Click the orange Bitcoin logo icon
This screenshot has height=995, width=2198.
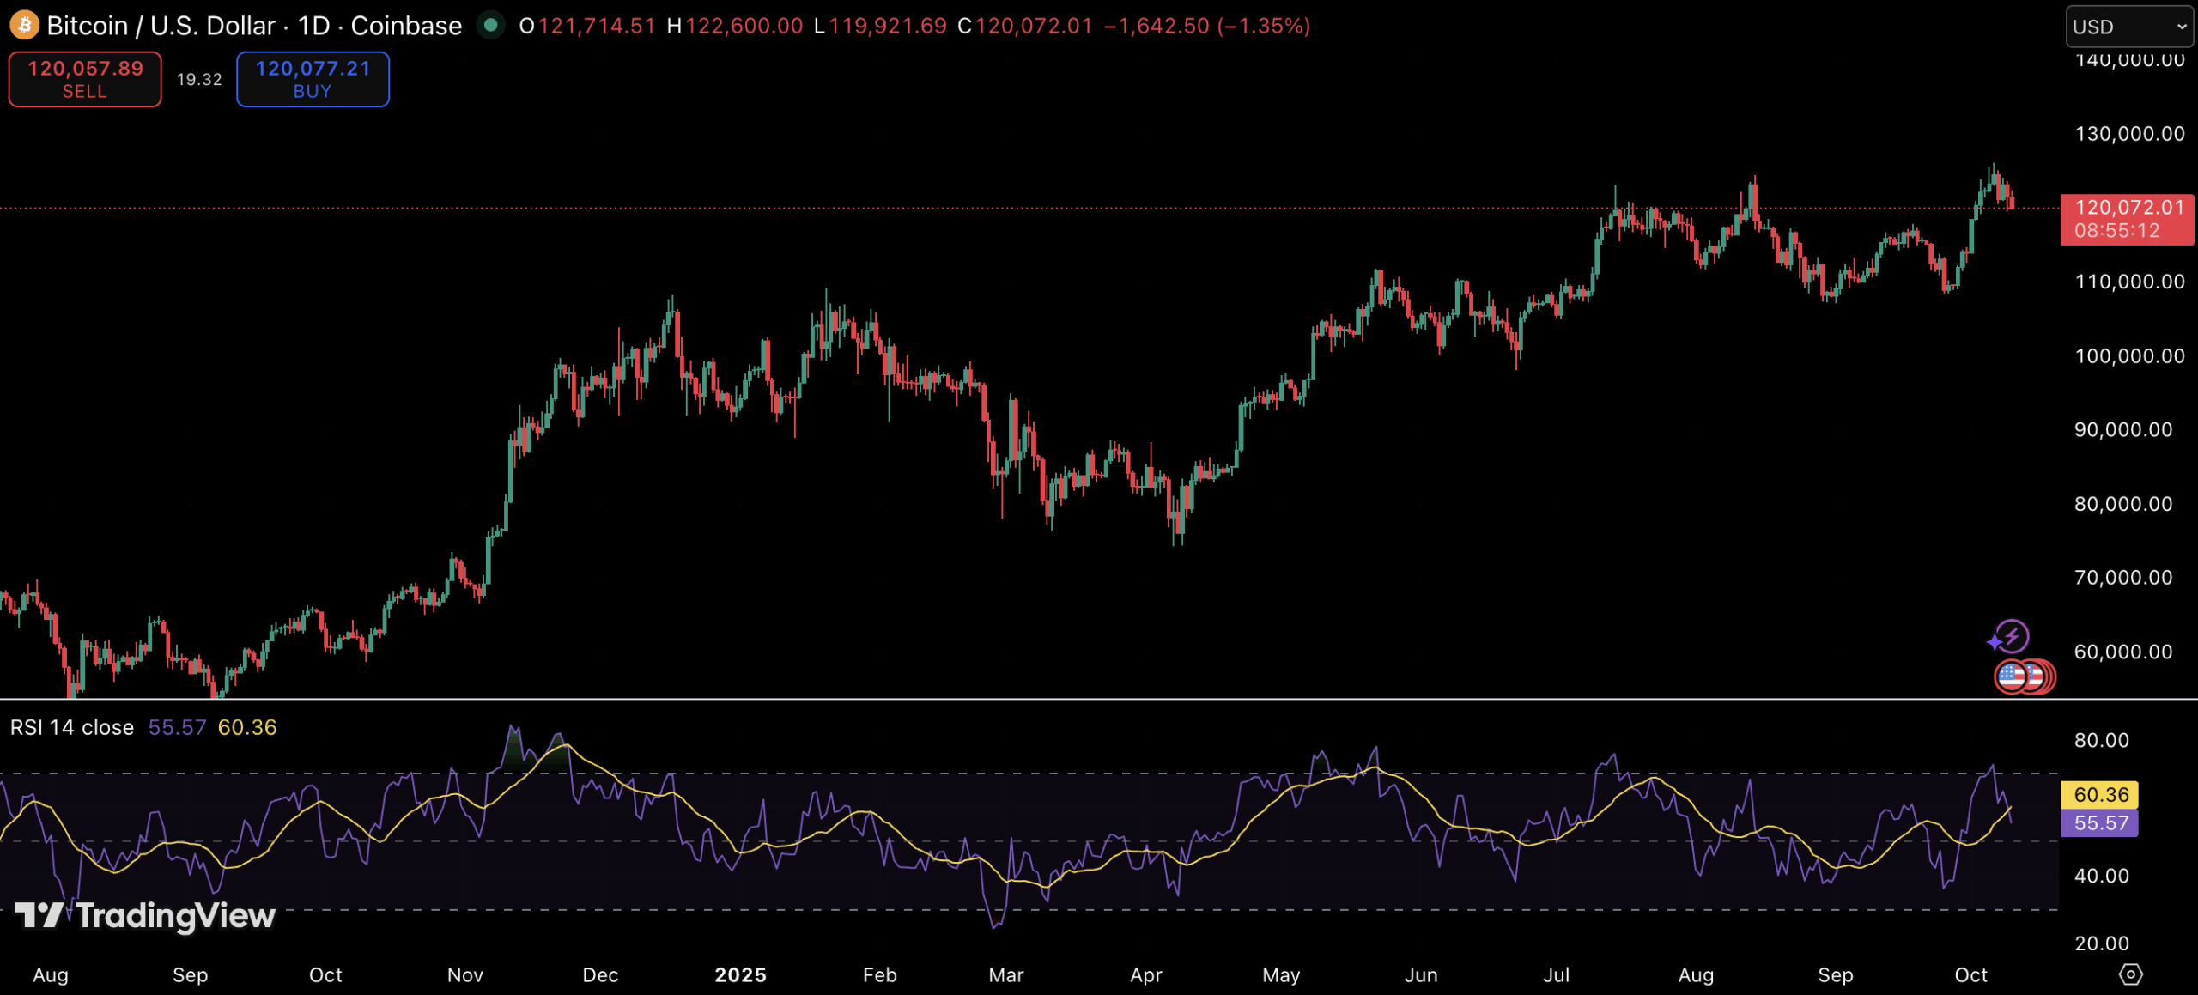click(x=24, y=25)
